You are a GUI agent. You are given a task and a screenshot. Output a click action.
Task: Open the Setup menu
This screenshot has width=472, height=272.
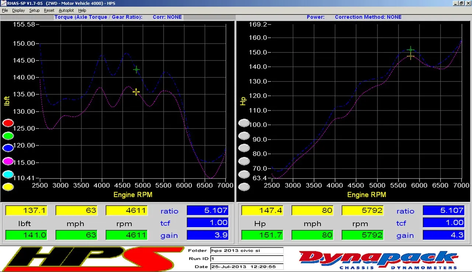[x=34, y=10]
